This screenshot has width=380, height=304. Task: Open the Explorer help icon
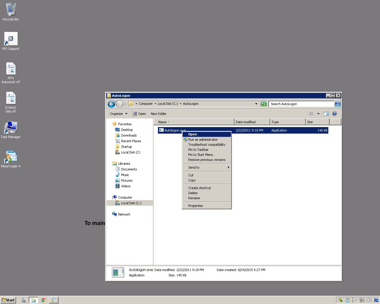pyautogui.click(x=335, y=114)
